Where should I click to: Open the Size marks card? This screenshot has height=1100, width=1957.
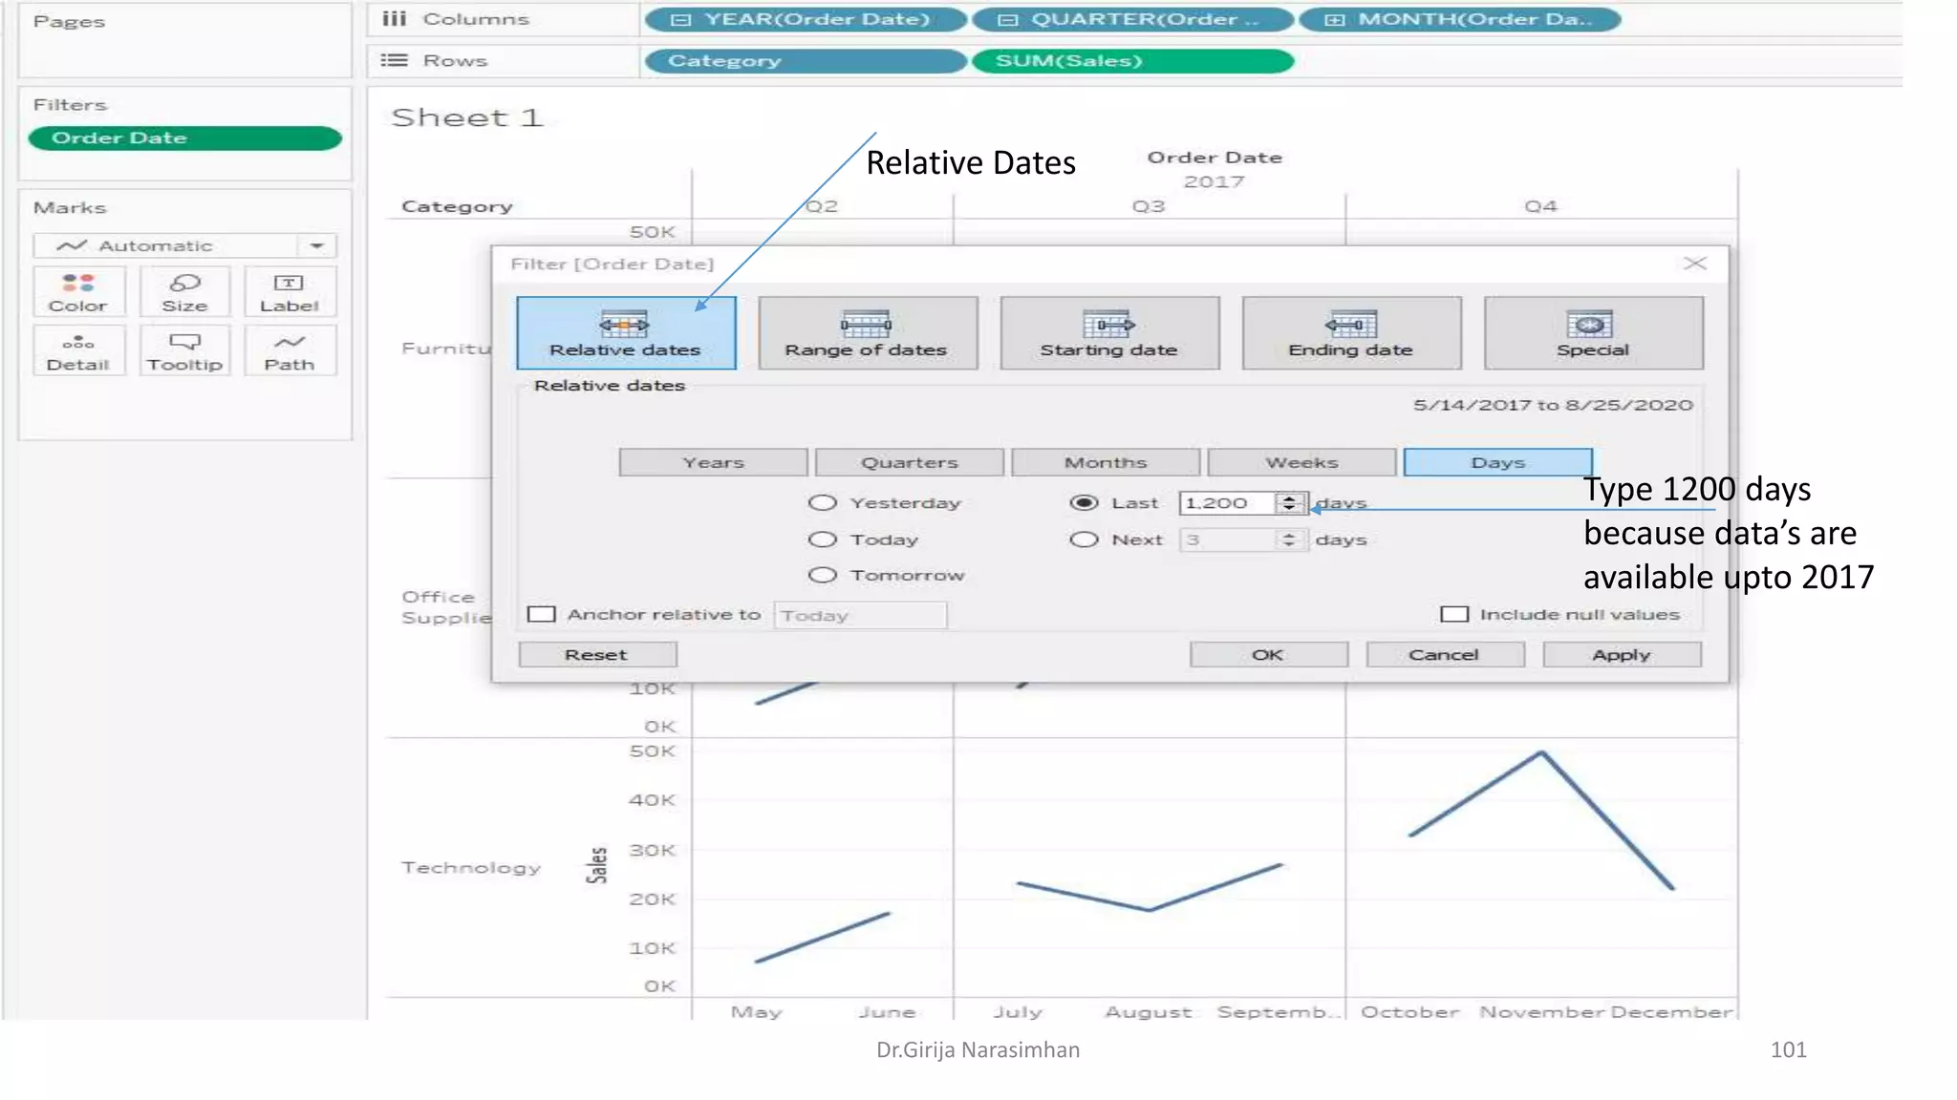(x=184, y=292)
